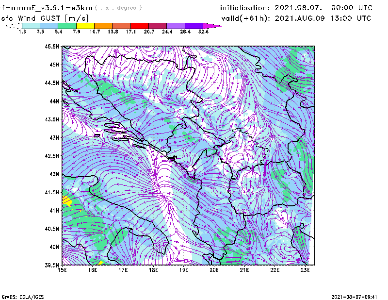Click the 20E longitude label
The width and height of the screenshot is (388, 300).
click(x=214, y=270)
